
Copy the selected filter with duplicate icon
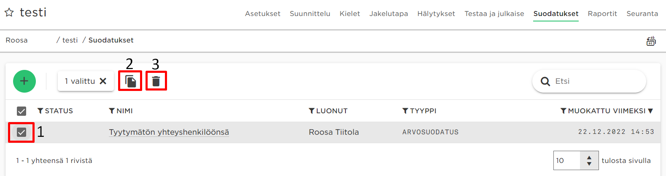coord(130,81)
